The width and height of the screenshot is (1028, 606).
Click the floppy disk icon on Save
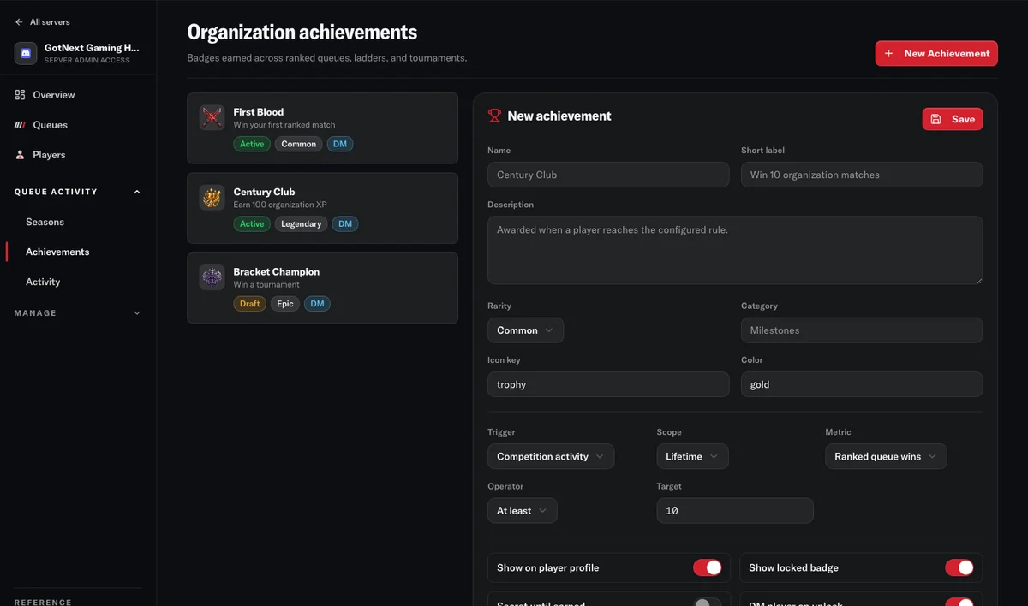click(935, 119)
